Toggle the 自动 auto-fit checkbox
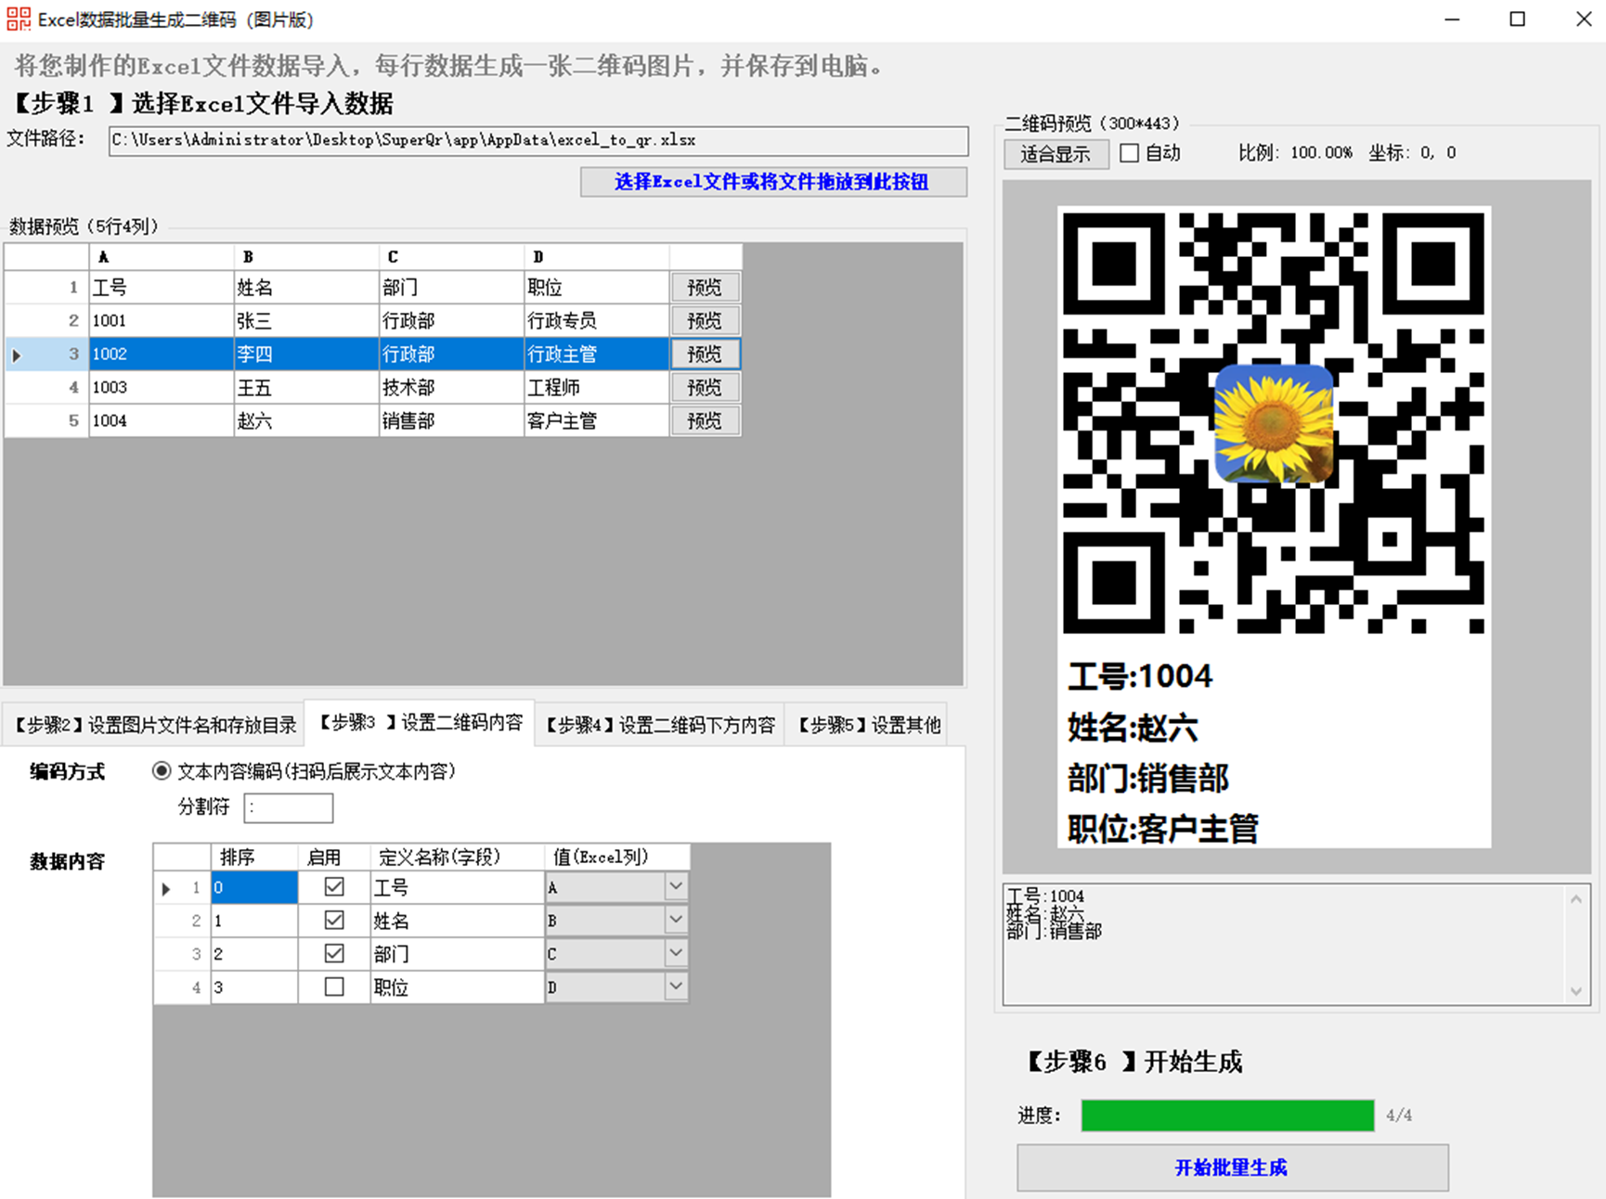The height and width of the screenshot is (1199, 1606). coord(1130,153)
